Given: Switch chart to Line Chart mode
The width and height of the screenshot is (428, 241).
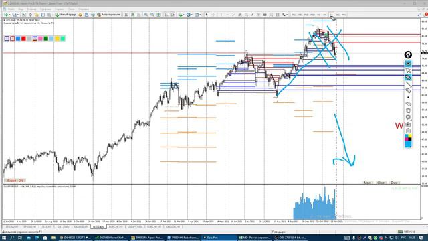Looking at the screenshot, I should (x=139, y=15).
